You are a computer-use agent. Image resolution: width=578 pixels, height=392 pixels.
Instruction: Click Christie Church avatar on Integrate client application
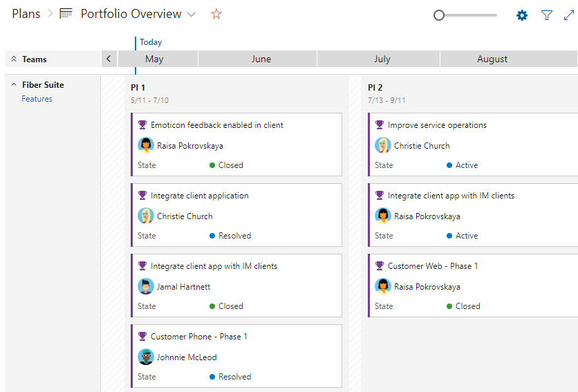pos(146,216)
